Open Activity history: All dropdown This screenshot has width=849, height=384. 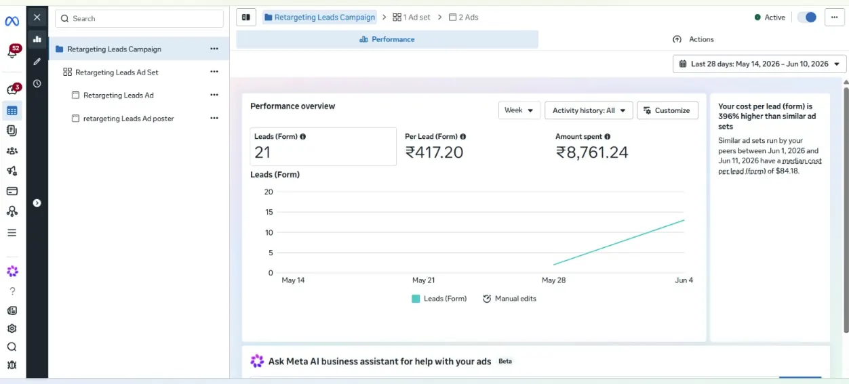click(589, 110)
